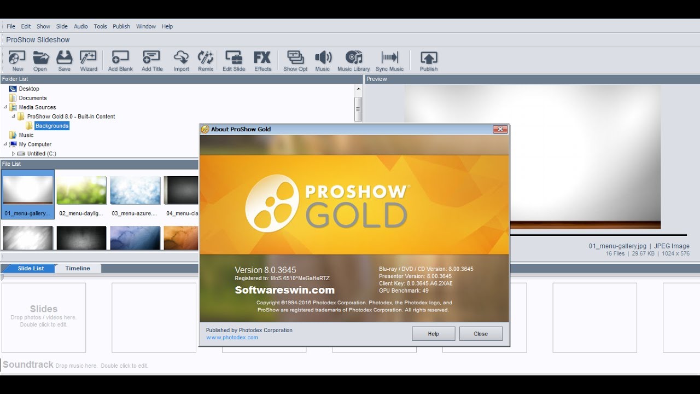Open the Show menu
700x394 pixels.
coord(43,26)
